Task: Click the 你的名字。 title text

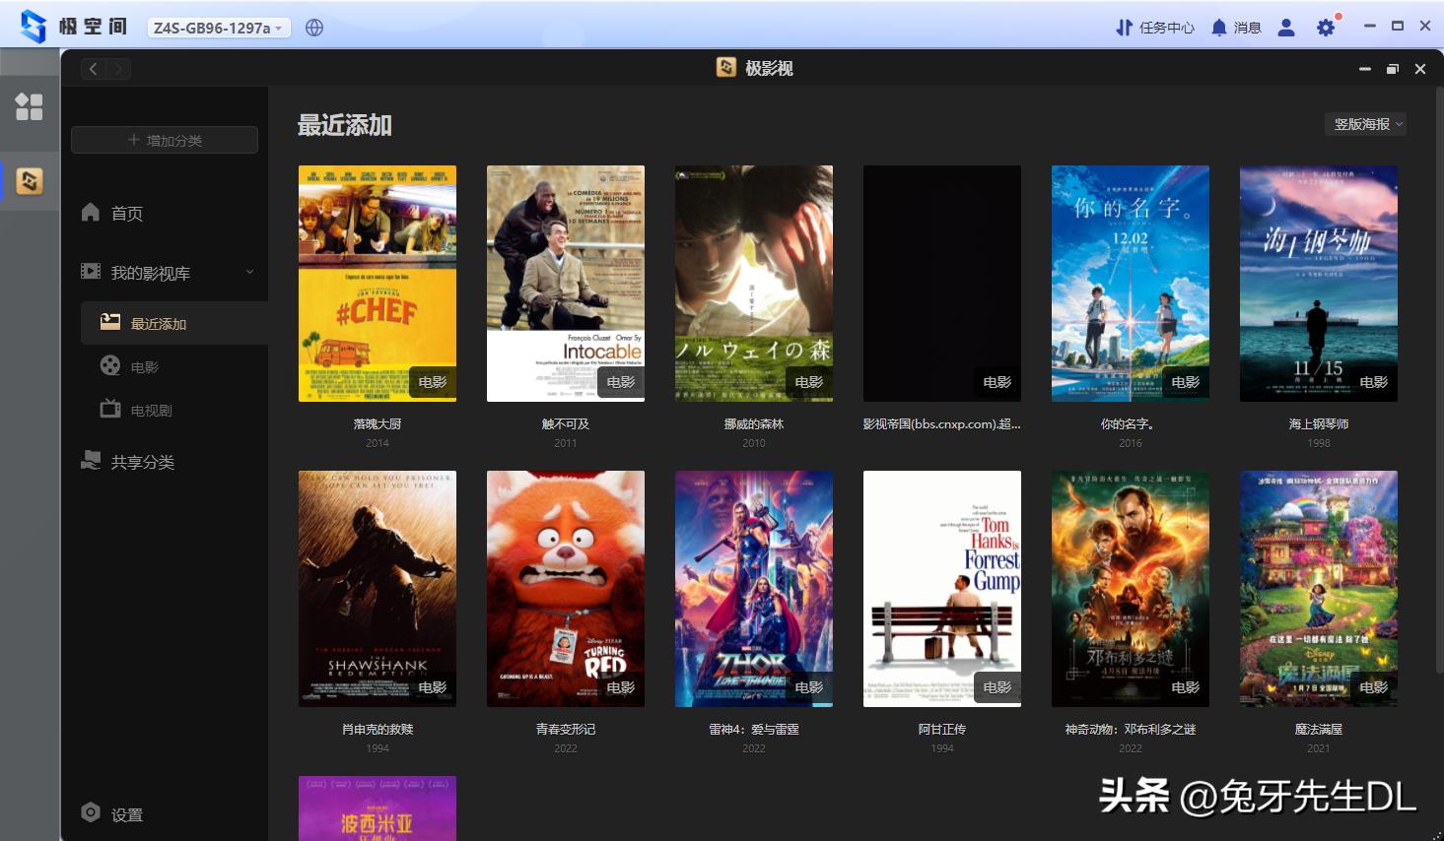Action: [x=1128, y=423]
